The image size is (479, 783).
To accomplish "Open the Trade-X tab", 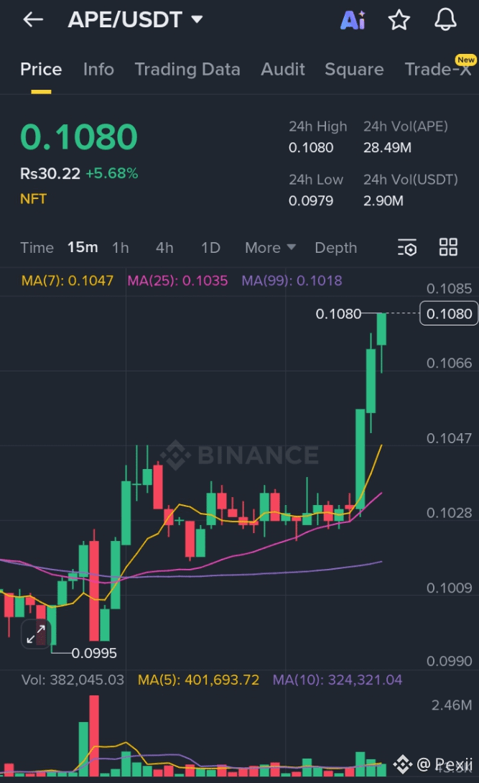I will tap(437, 70).
